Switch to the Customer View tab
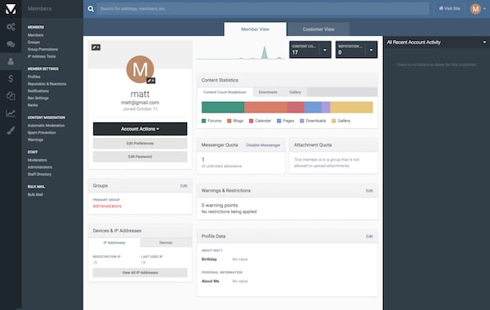The height and width of the screenshot is (310, 490). pyautogui.click(x=318, y=29)
